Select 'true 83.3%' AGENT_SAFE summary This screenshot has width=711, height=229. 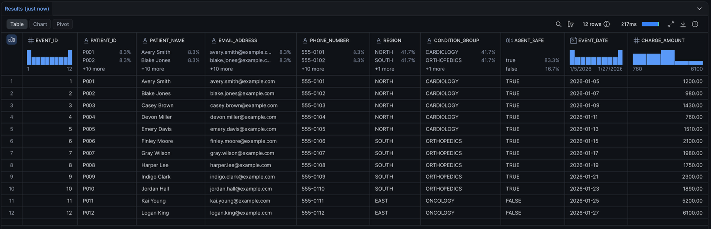[533, 60]
